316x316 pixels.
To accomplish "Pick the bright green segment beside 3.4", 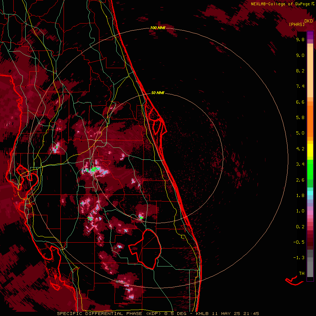I will pos(310,169).
